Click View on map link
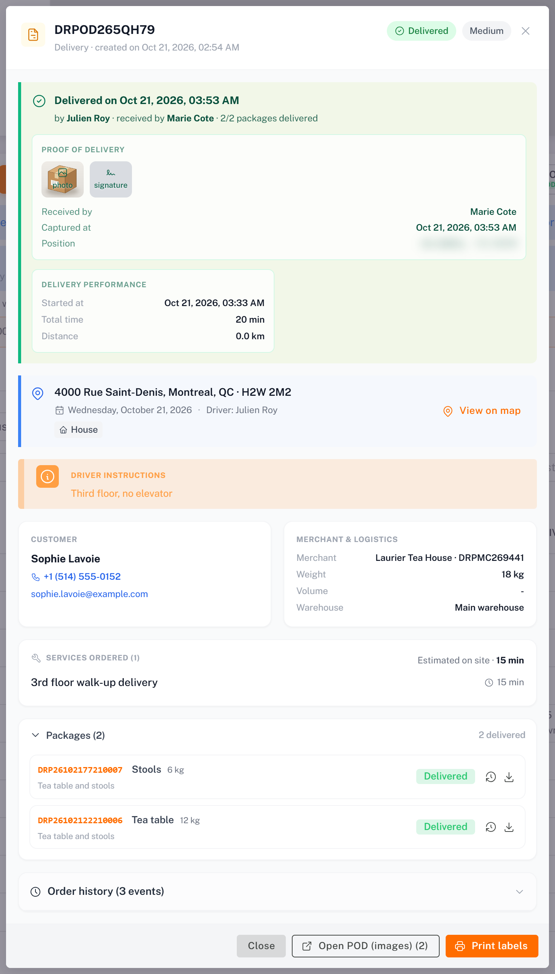 [482, 411]
